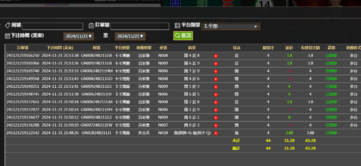Play replay for order 241121219122142

click(216, 133)
